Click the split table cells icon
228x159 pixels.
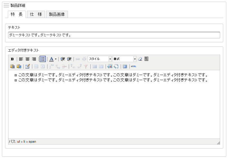pyautogui.click(x=95, y=67)
